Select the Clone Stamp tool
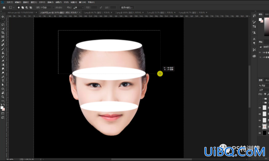 [x=3, y=53]
